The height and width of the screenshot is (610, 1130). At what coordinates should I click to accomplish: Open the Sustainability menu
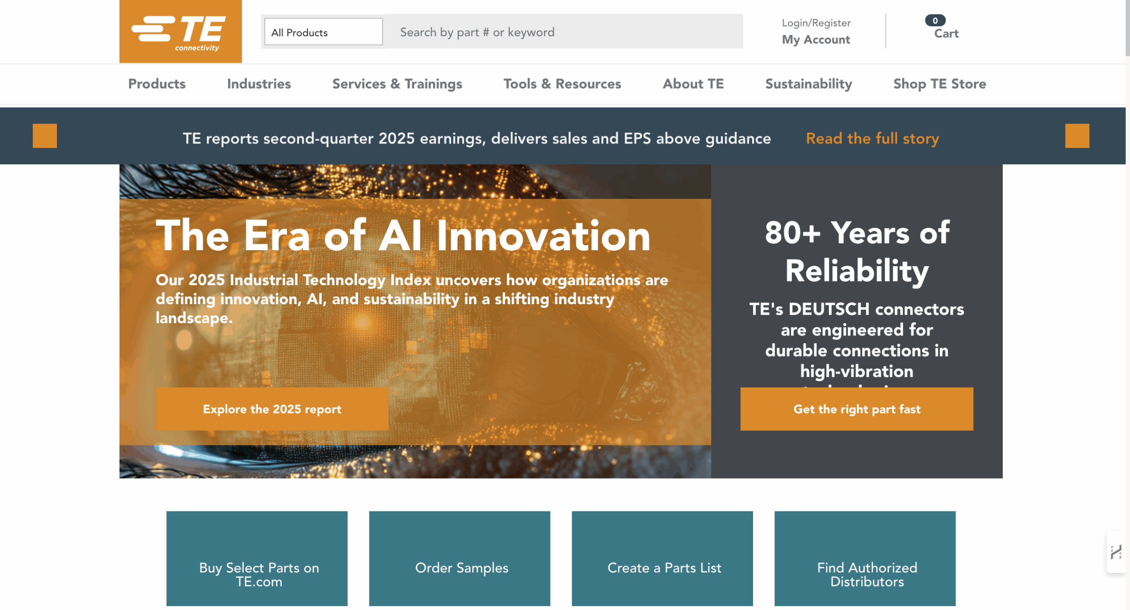click(x=808, y=84)
